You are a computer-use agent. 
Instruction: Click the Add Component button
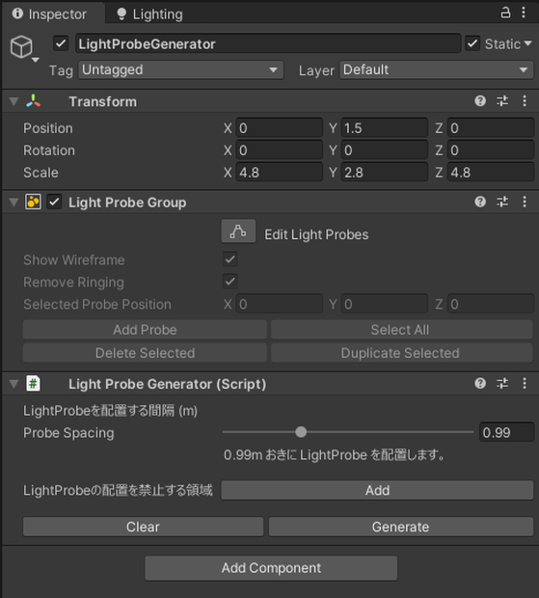coord(271,568)
